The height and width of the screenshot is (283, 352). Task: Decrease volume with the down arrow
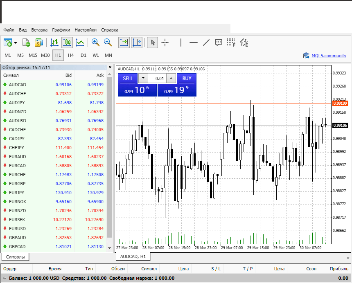pos(143,79)
